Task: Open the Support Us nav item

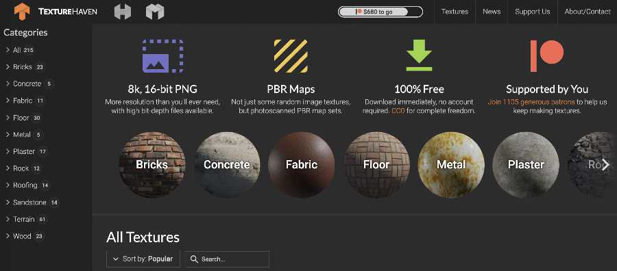Action: point(533,12)
